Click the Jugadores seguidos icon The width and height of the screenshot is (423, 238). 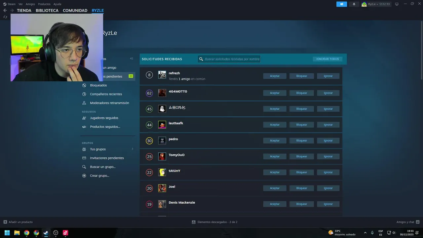tap(84, 118)
